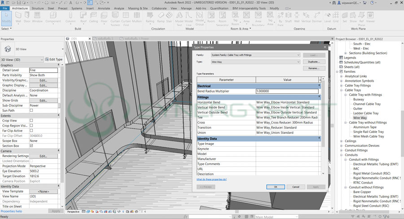Click the Modify tool icon

click(6, 18)
